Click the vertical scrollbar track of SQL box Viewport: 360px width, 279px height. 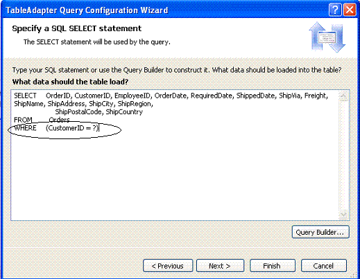(343, 155)
